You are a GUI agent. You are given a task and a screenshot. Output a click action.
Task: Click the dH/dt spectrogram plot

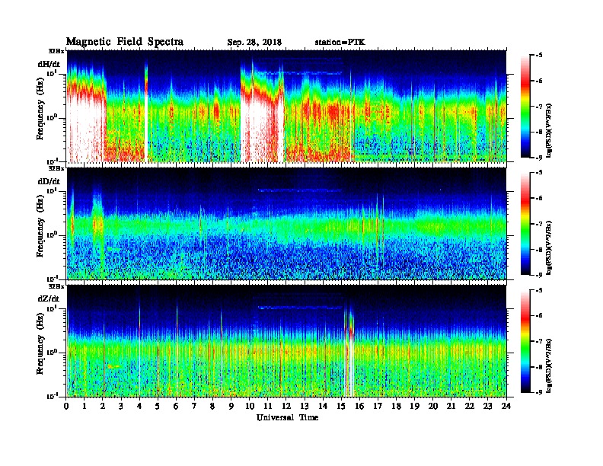click(x=286, y=106)
